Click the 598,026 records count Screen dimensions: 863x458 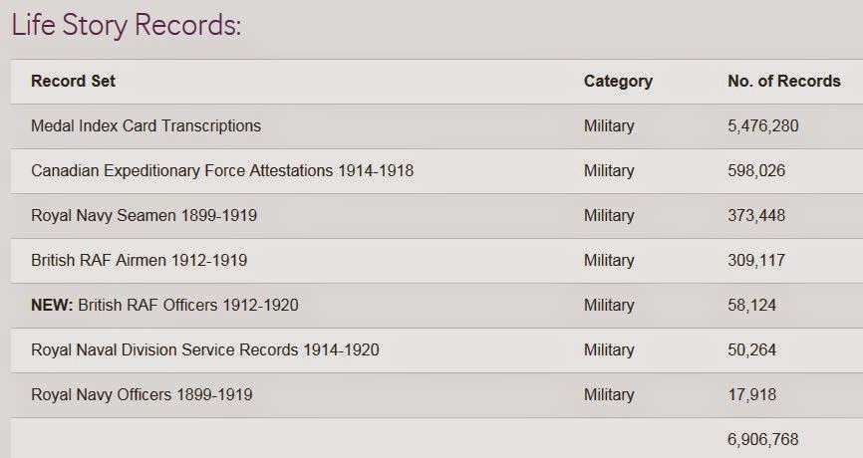(756, 171)
